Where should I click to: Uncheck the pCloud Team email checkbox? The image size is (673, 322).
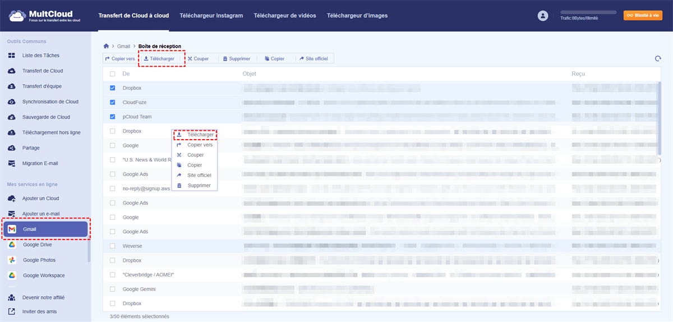113,117
